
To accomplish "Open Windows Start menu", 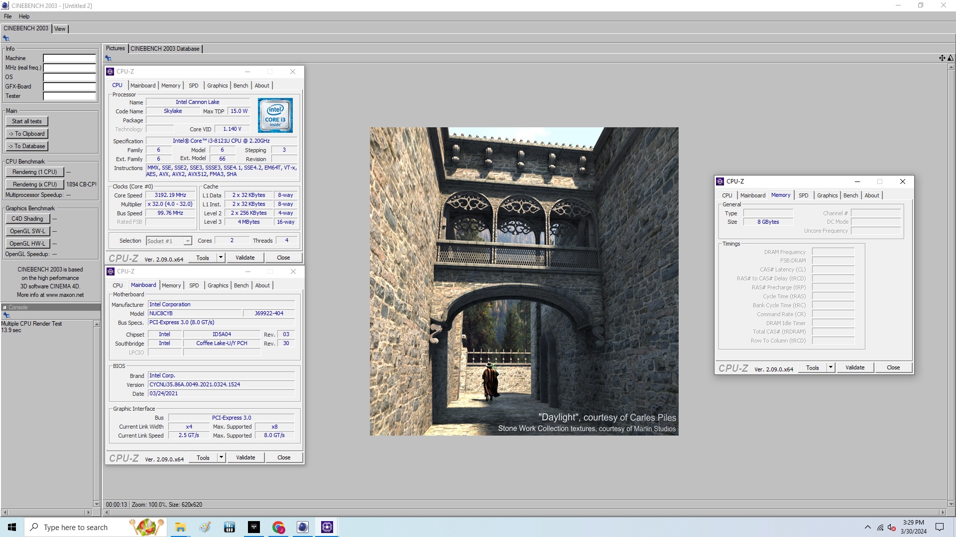I will tap(12, 527).
